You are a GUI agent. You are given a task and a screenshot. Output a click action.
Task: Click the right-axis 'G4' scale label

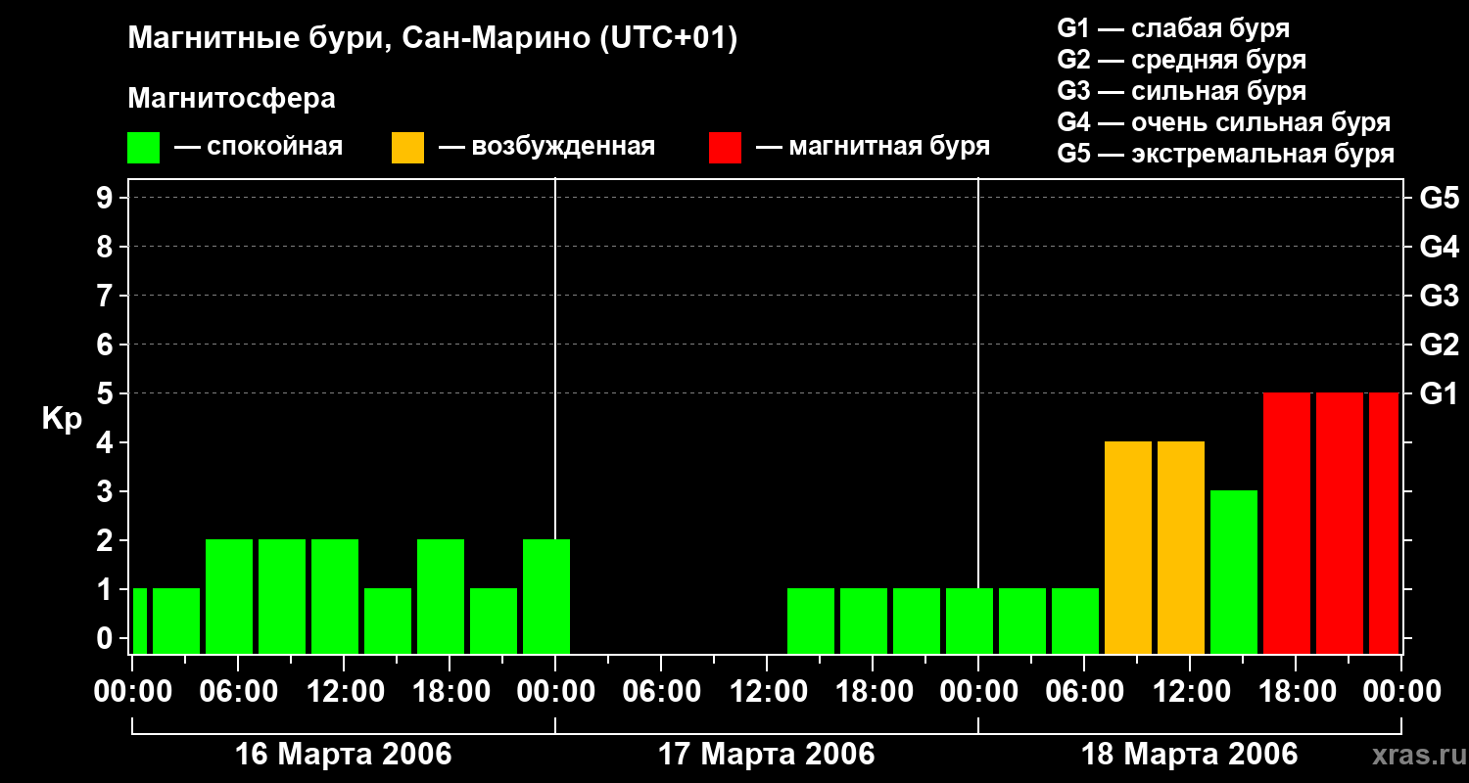tap(1439, 247)
